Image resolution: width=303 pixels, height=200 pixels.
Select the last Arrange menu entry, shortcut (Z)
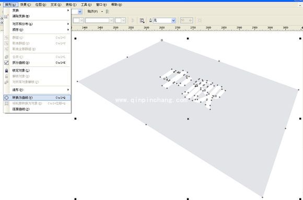point(37,109)
